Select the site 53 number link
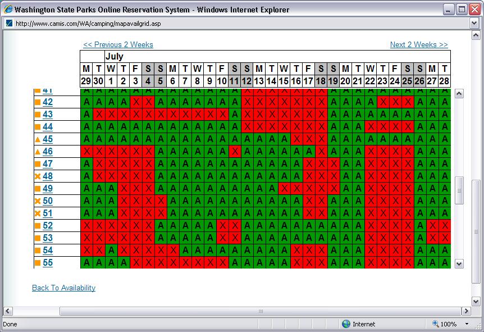The width and height of the screenshot is (484, 332). click(48, 238)
